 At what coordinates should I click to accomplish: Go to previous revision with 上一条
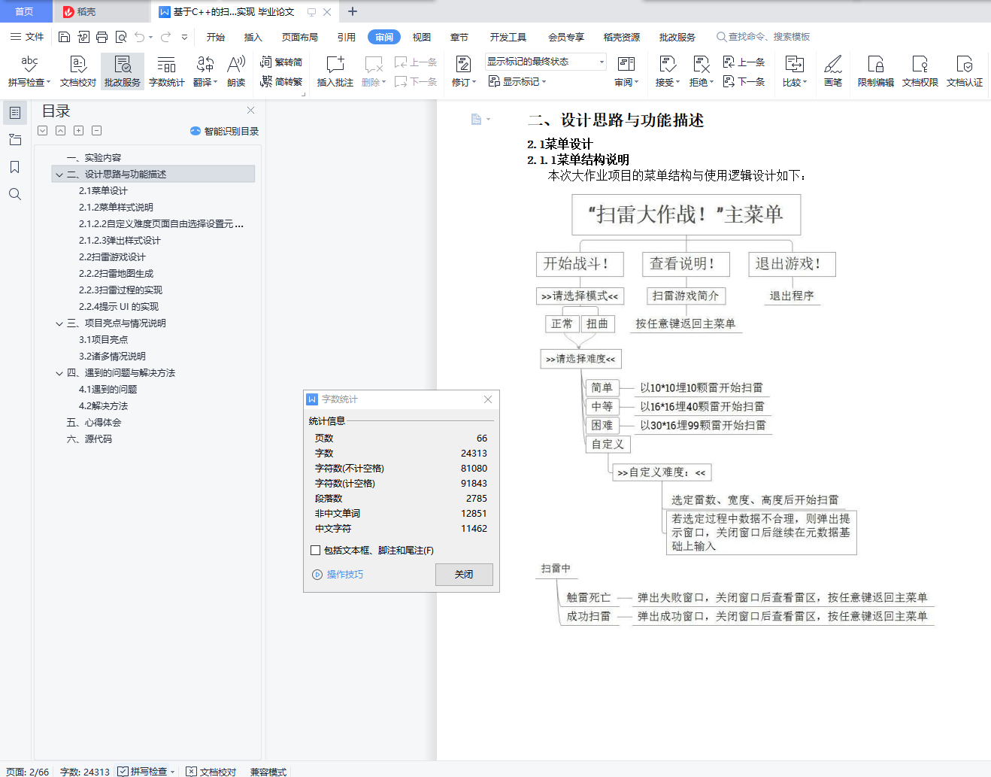[x=744, y=62]
